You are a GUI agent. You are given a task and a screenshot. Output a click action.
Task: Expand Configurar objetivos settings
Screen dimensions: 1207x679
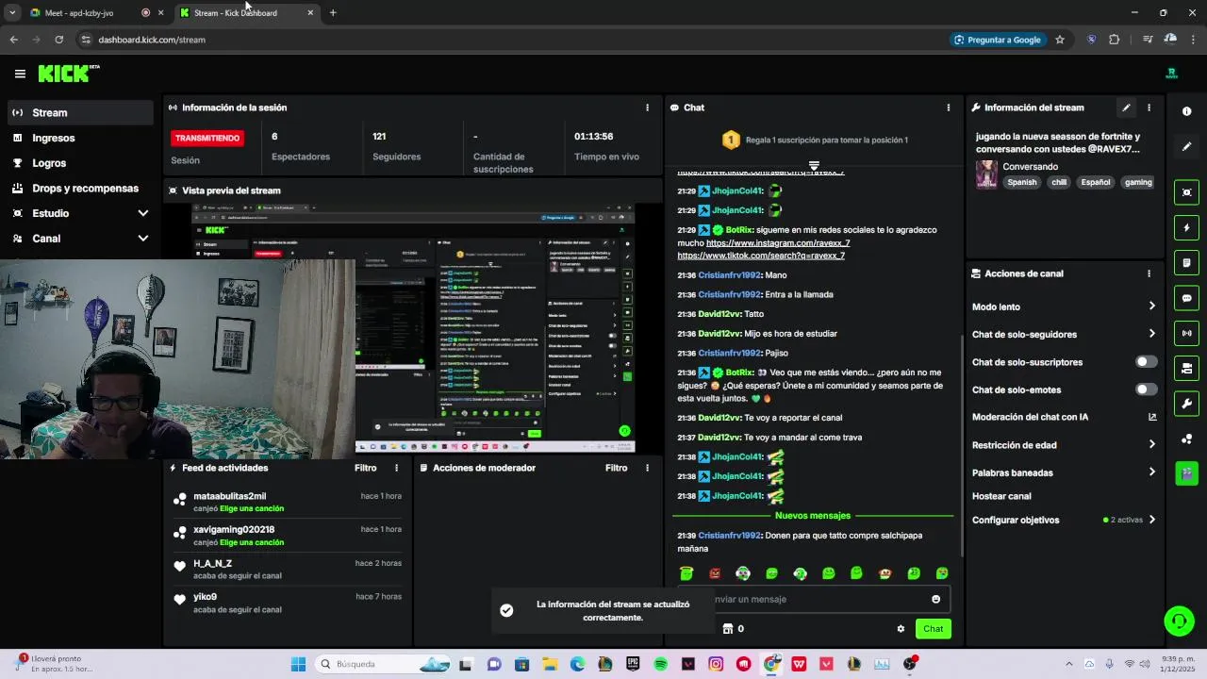click(x=1151, y=520)
